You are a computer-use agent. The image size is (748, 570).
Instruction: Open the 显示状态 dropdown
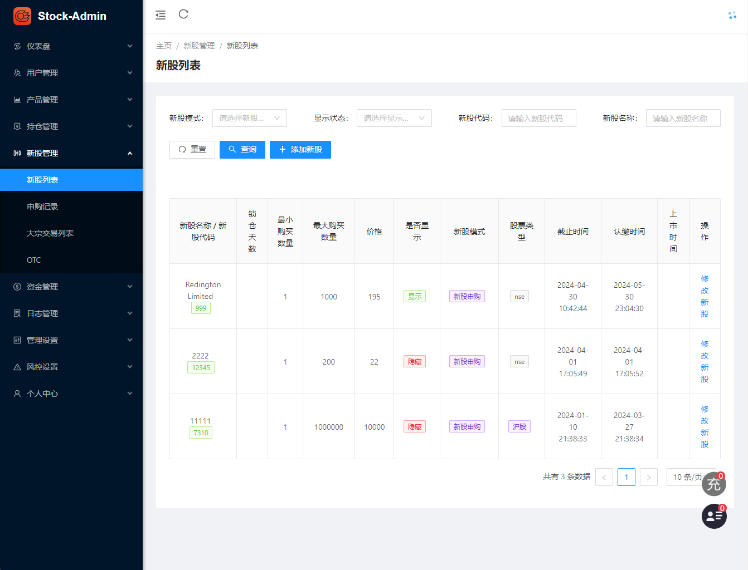point(394,118)
